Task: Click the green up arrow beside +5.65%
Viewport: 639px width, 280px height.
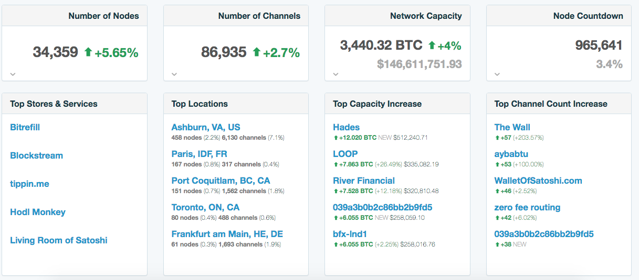Action: point(88,52)
